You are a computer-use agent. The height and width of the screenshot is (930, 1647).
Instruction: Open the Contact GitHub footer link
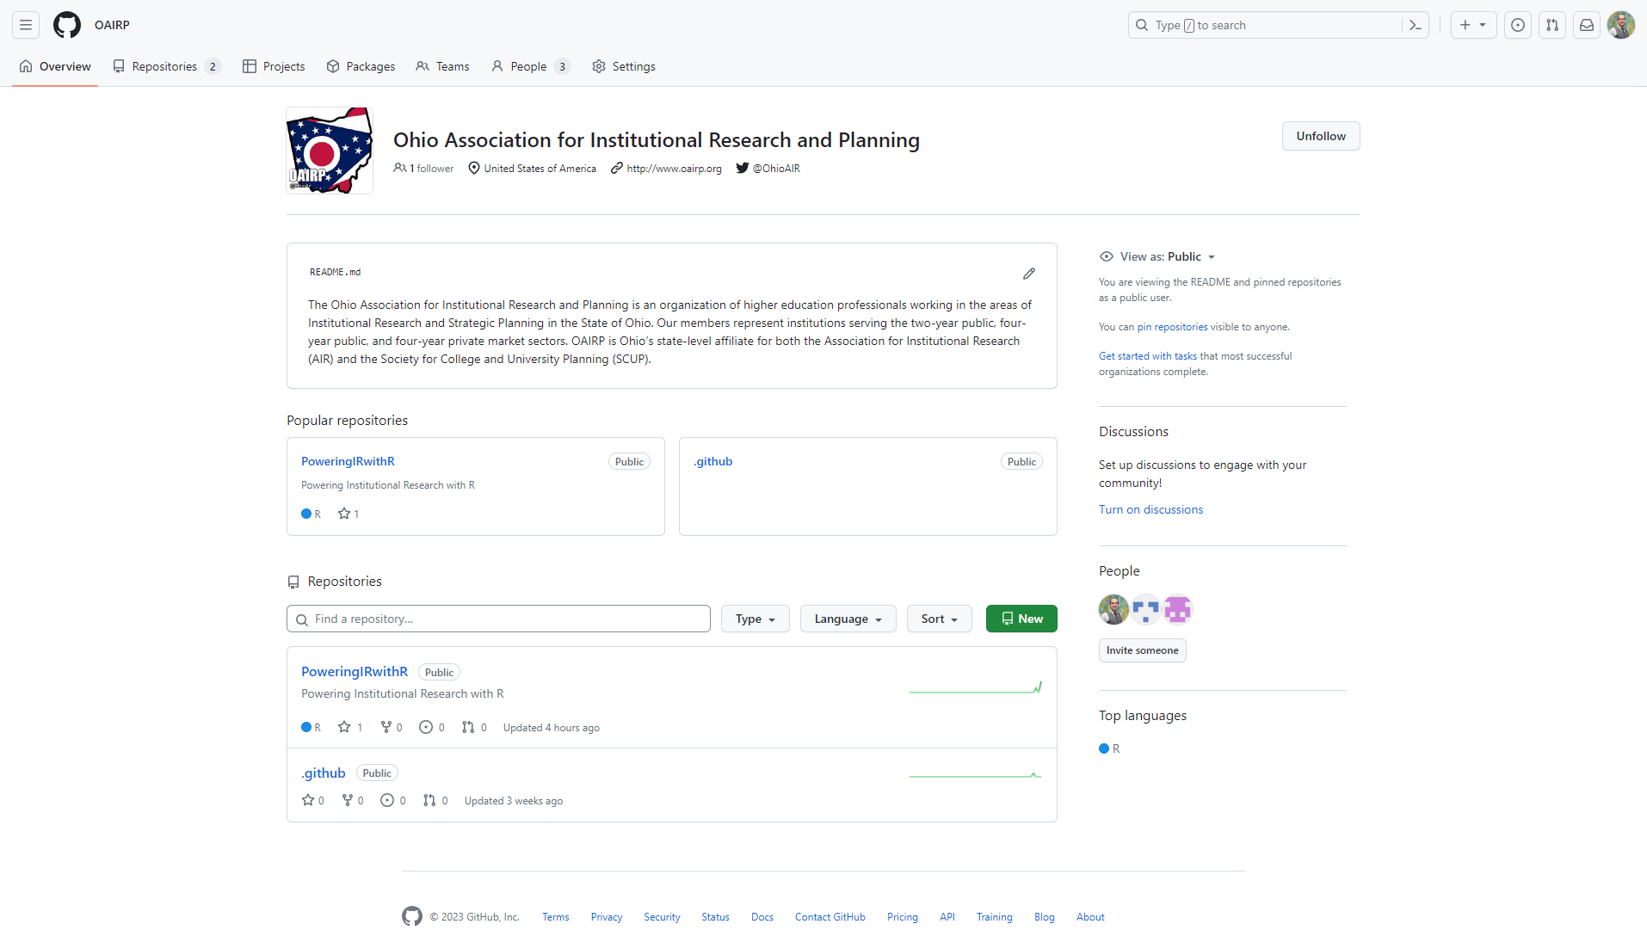pyautogui.click(x=830, y=917)
